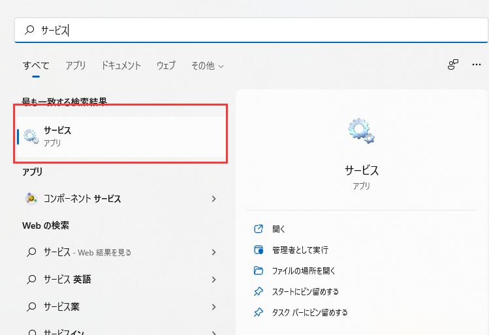Open the サービス app best match result
Image resolution: width=489 pixels, height=335 pixels.
coord(121,137)
